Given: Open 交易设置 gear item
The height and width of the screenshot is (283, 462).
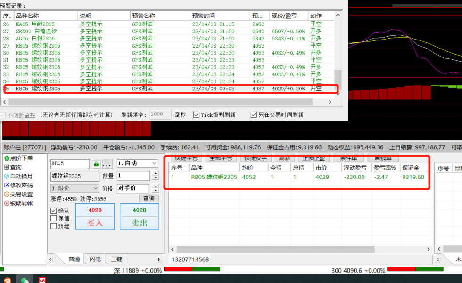Looking at the screenshot, I should (21, 194).
